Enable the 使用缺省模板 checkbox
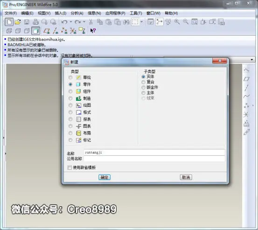Viewport: 258px width, 230px height. click(70, 167)
